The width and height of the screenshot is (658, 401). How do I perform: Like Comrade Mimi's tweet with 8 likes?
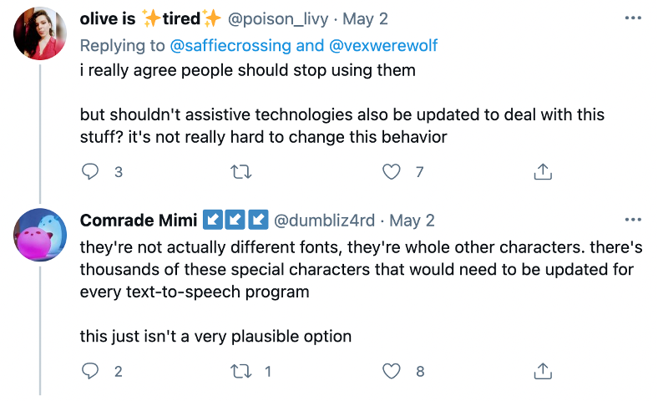(391, 371)
